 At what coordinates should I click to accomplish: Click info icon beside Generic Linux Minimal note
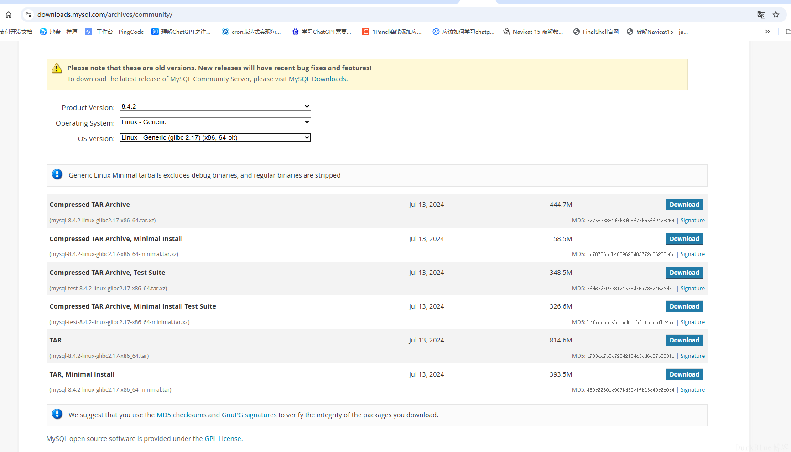57,174
